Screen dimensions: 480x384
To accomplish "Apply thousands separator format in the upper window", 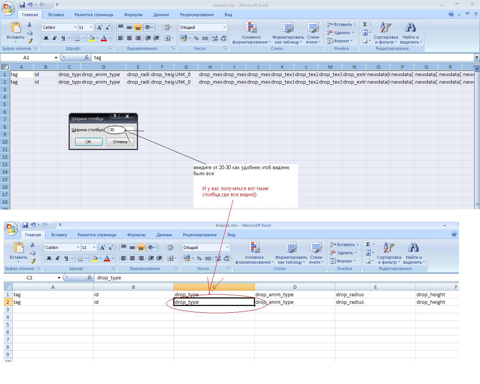I will 205,38.
